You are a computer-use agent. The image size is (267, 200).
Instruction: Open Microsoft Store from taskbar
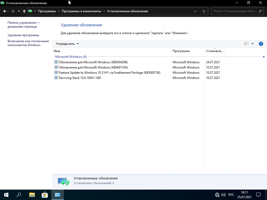[x=45, y=195]
